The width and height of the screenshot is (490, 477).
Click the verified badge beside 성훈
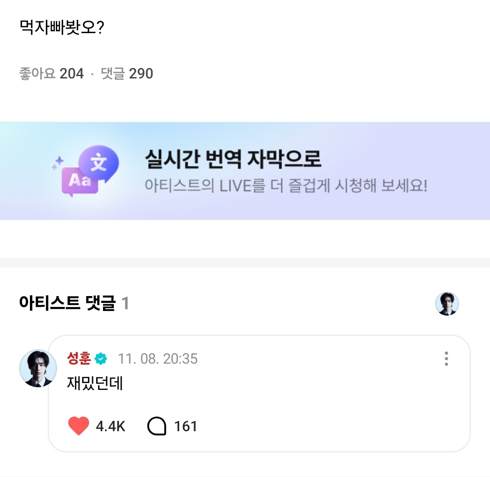pos(101,359)
